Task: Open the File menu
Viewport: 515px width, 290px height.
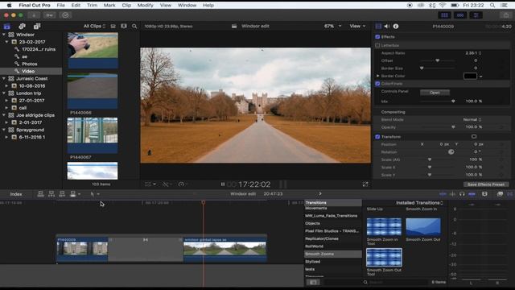Action: 61,6
